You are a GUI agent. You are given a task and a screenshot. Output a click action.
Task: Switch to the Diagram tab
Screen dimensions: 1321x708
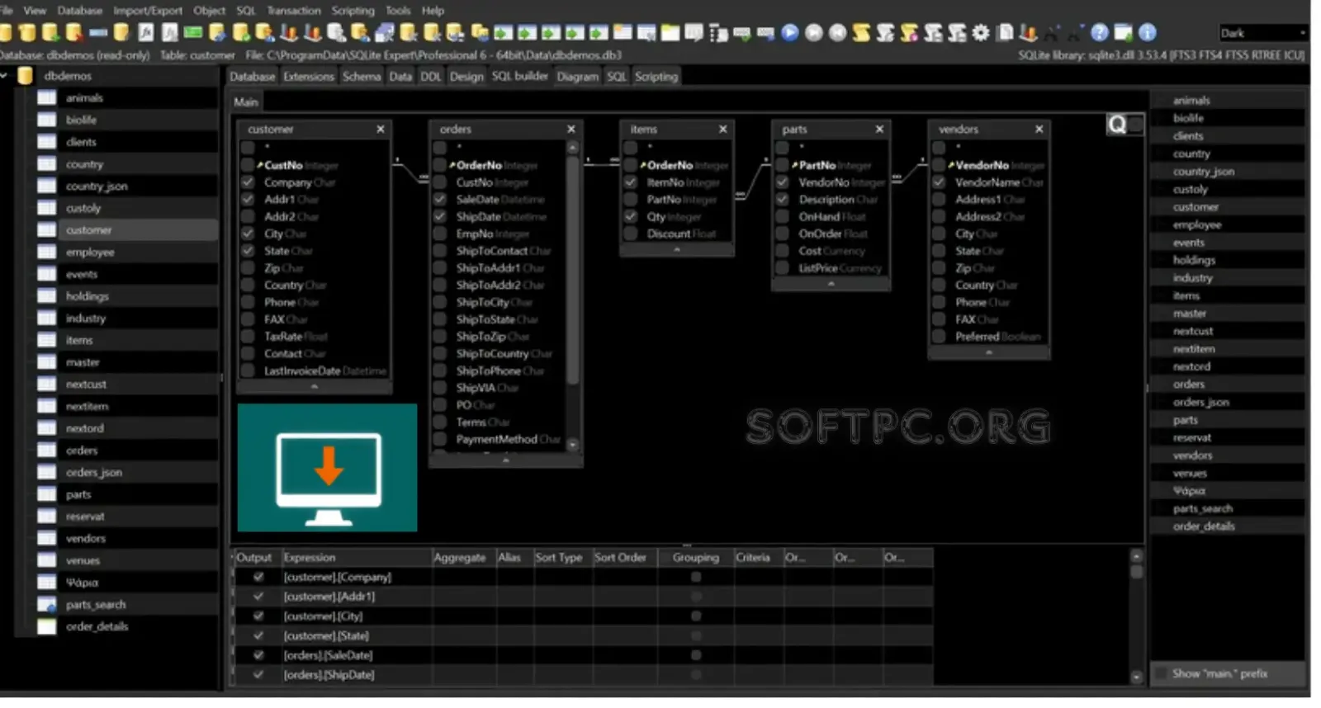(577, 77)
